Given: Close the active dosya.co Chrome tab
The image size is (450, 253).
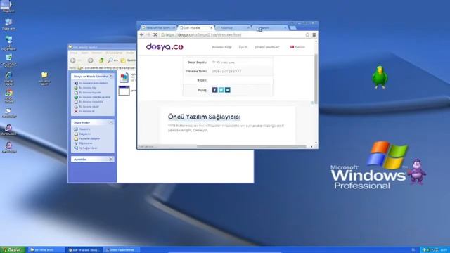Looking at the screenshot, I should coord(212,28).
